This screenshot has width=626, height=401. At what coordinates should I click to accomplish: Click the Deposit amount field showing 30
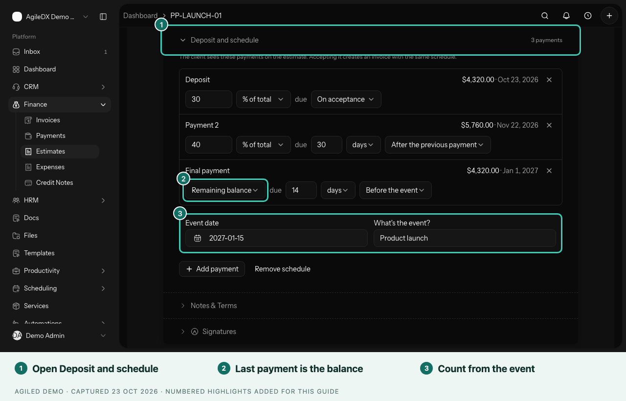209,99
